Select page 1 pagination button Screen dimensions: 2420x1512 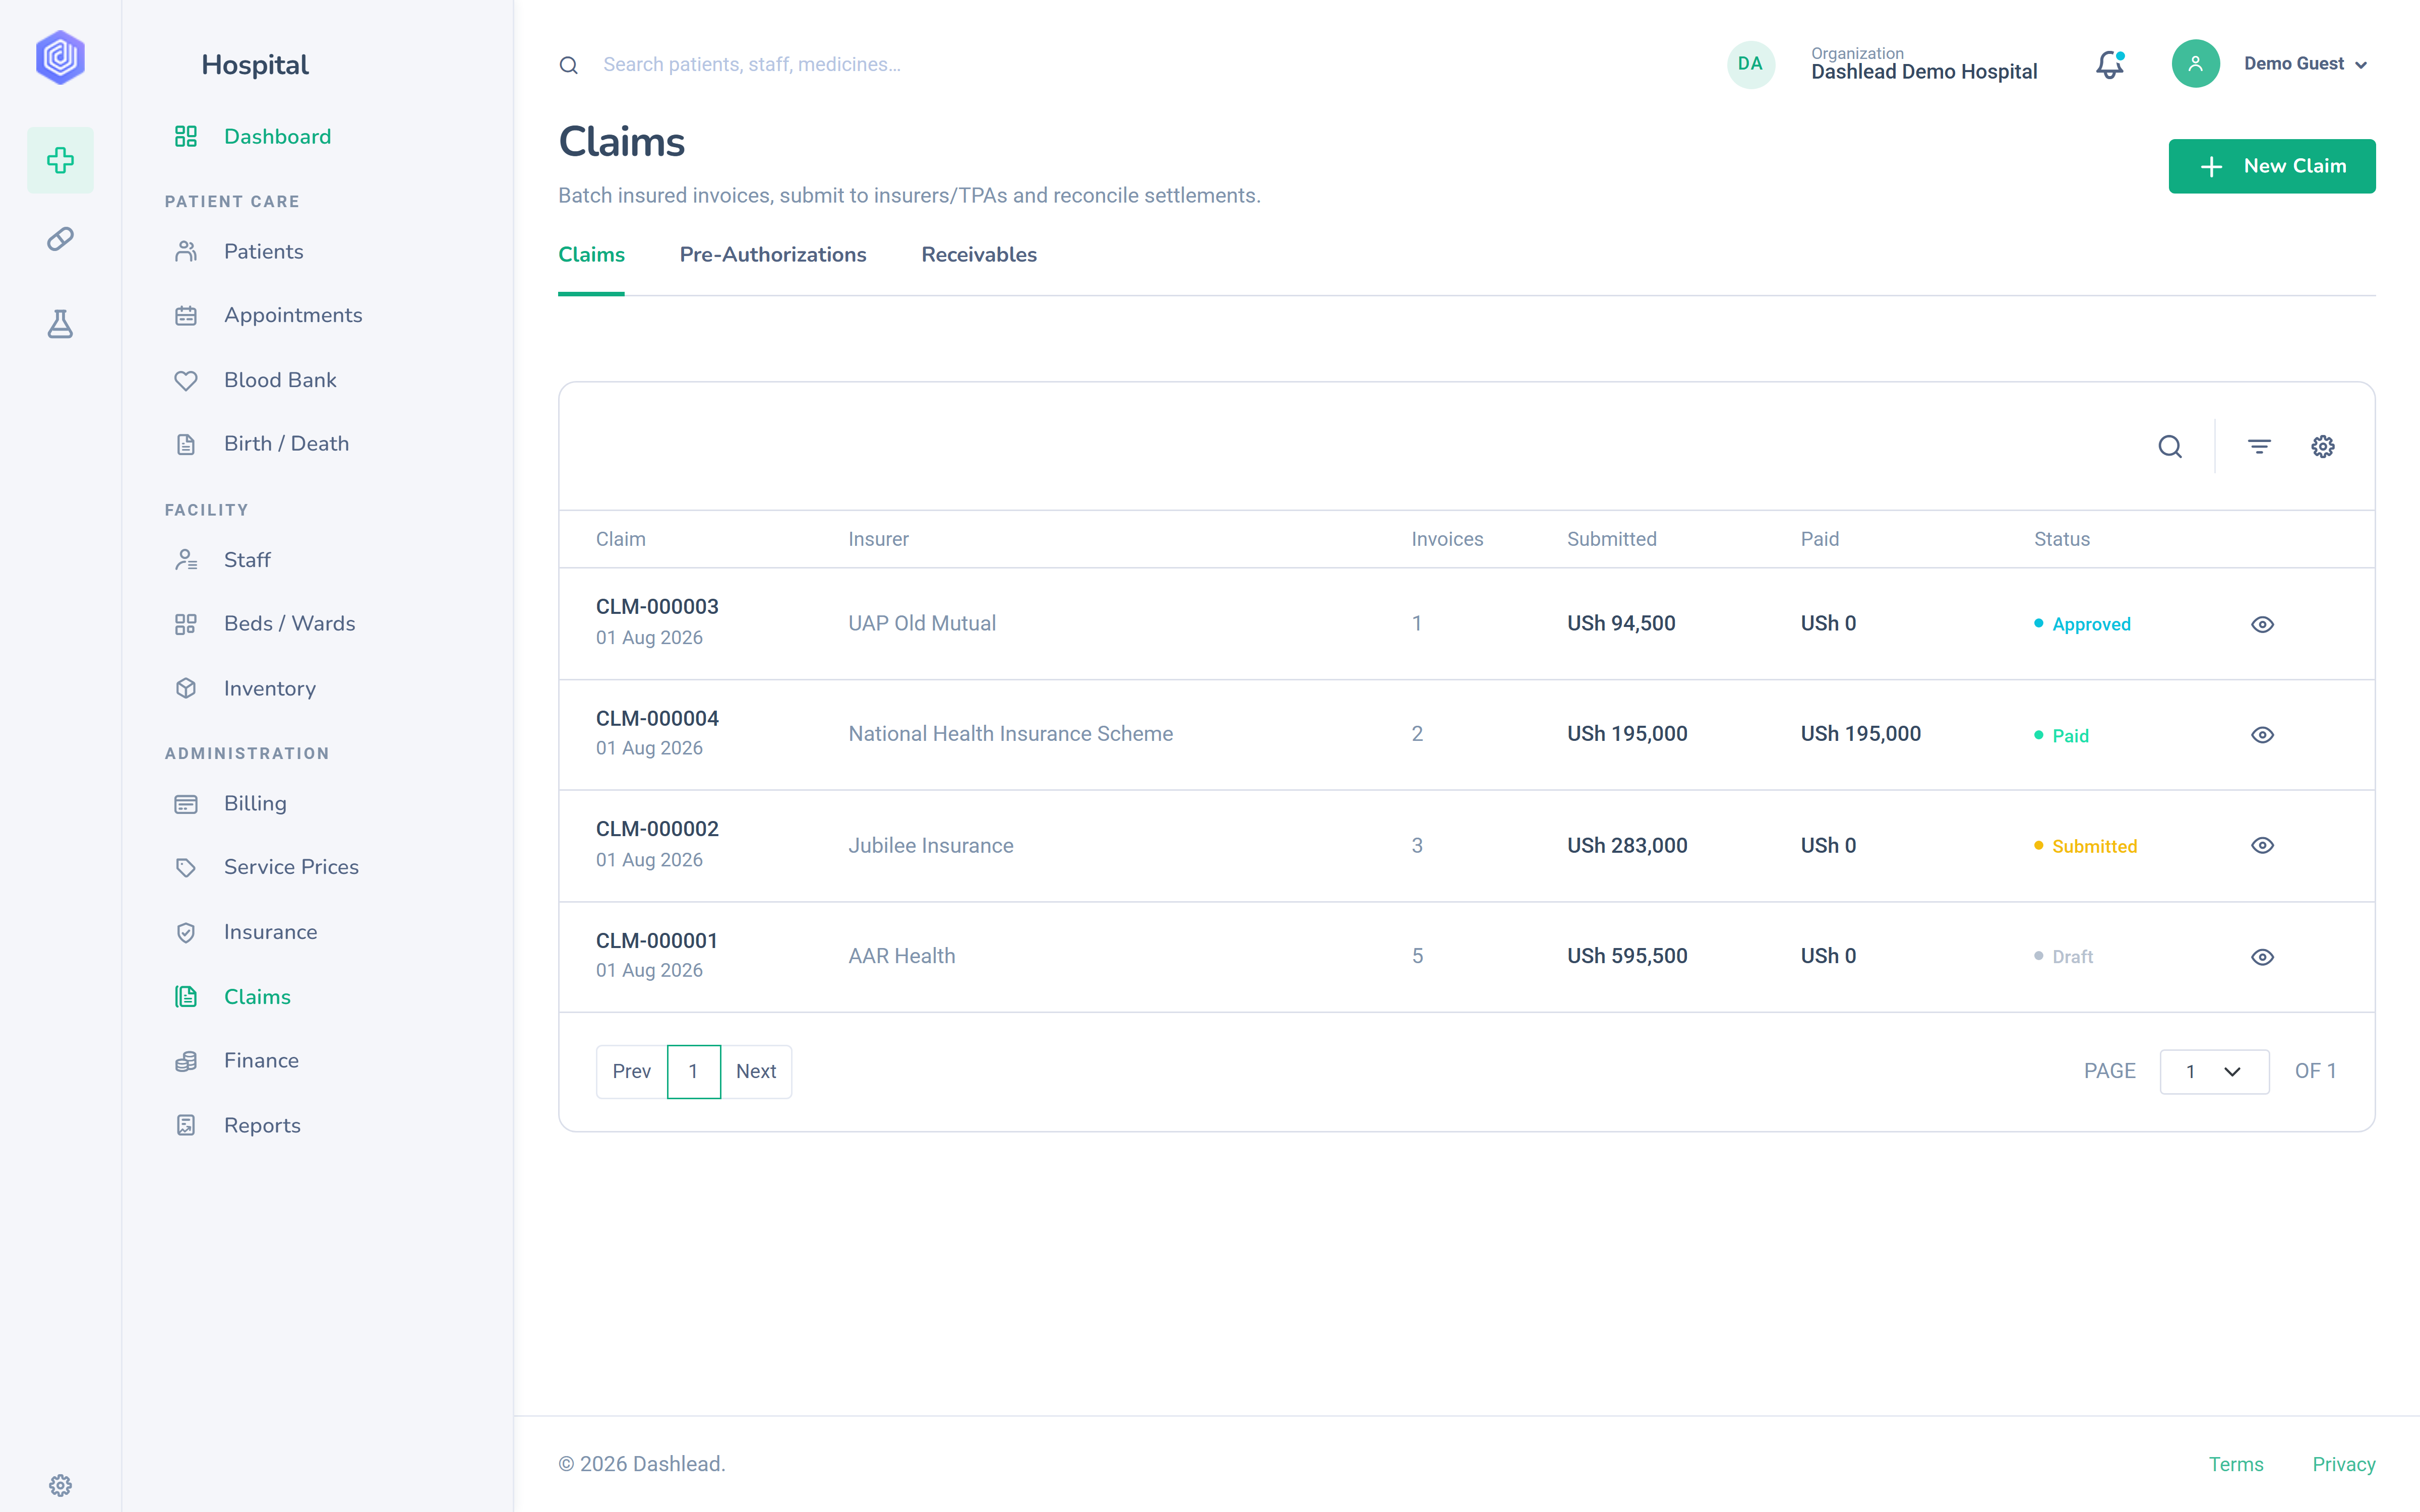693,1071
